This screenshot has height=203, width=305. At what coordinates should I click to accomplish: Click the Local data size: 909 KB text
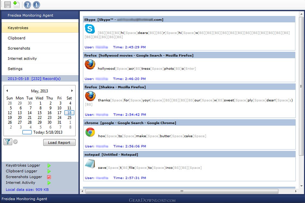click(x=27, y=190)
